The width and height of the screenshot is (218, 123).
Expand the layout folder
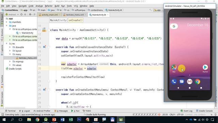(10, 51)
